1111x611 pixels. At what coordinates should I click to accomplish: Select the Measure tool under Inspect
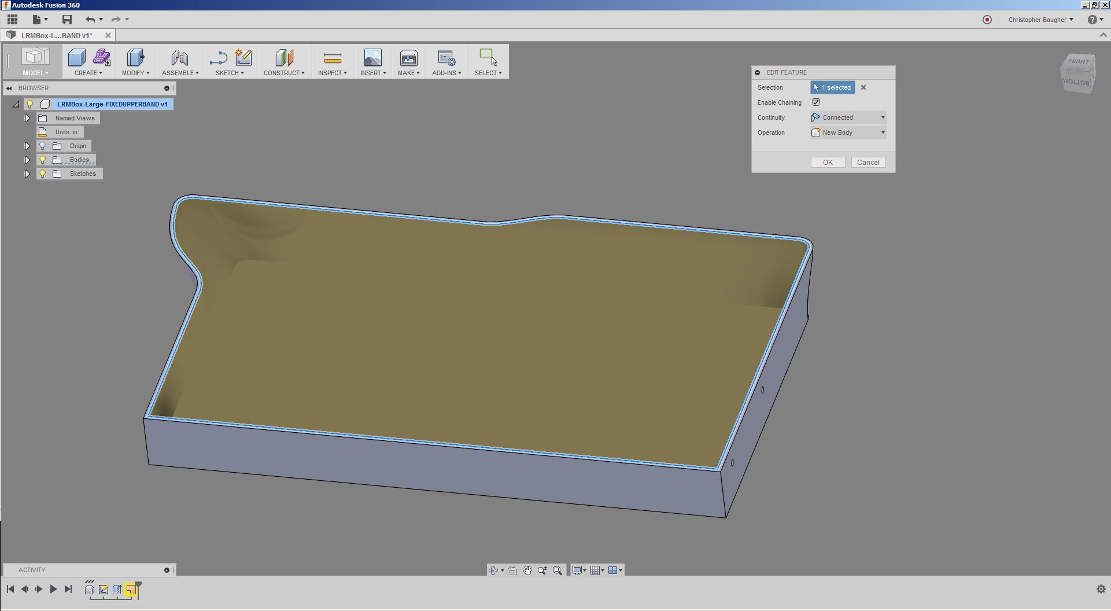point(332,58)
